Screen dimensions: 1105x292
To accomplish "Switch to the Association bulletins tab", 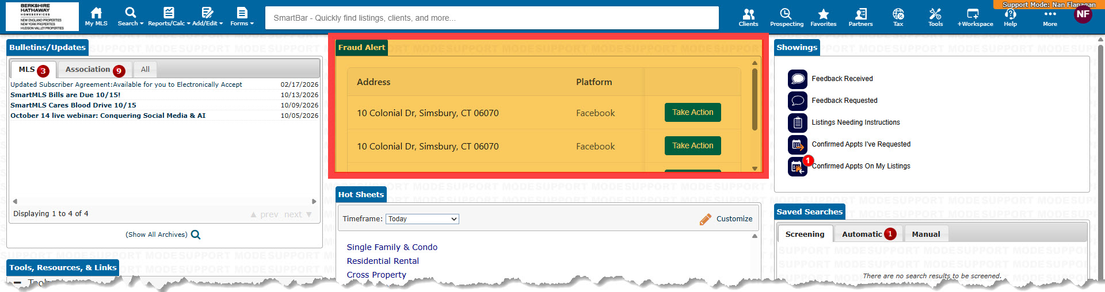I will tap(95, 70).
